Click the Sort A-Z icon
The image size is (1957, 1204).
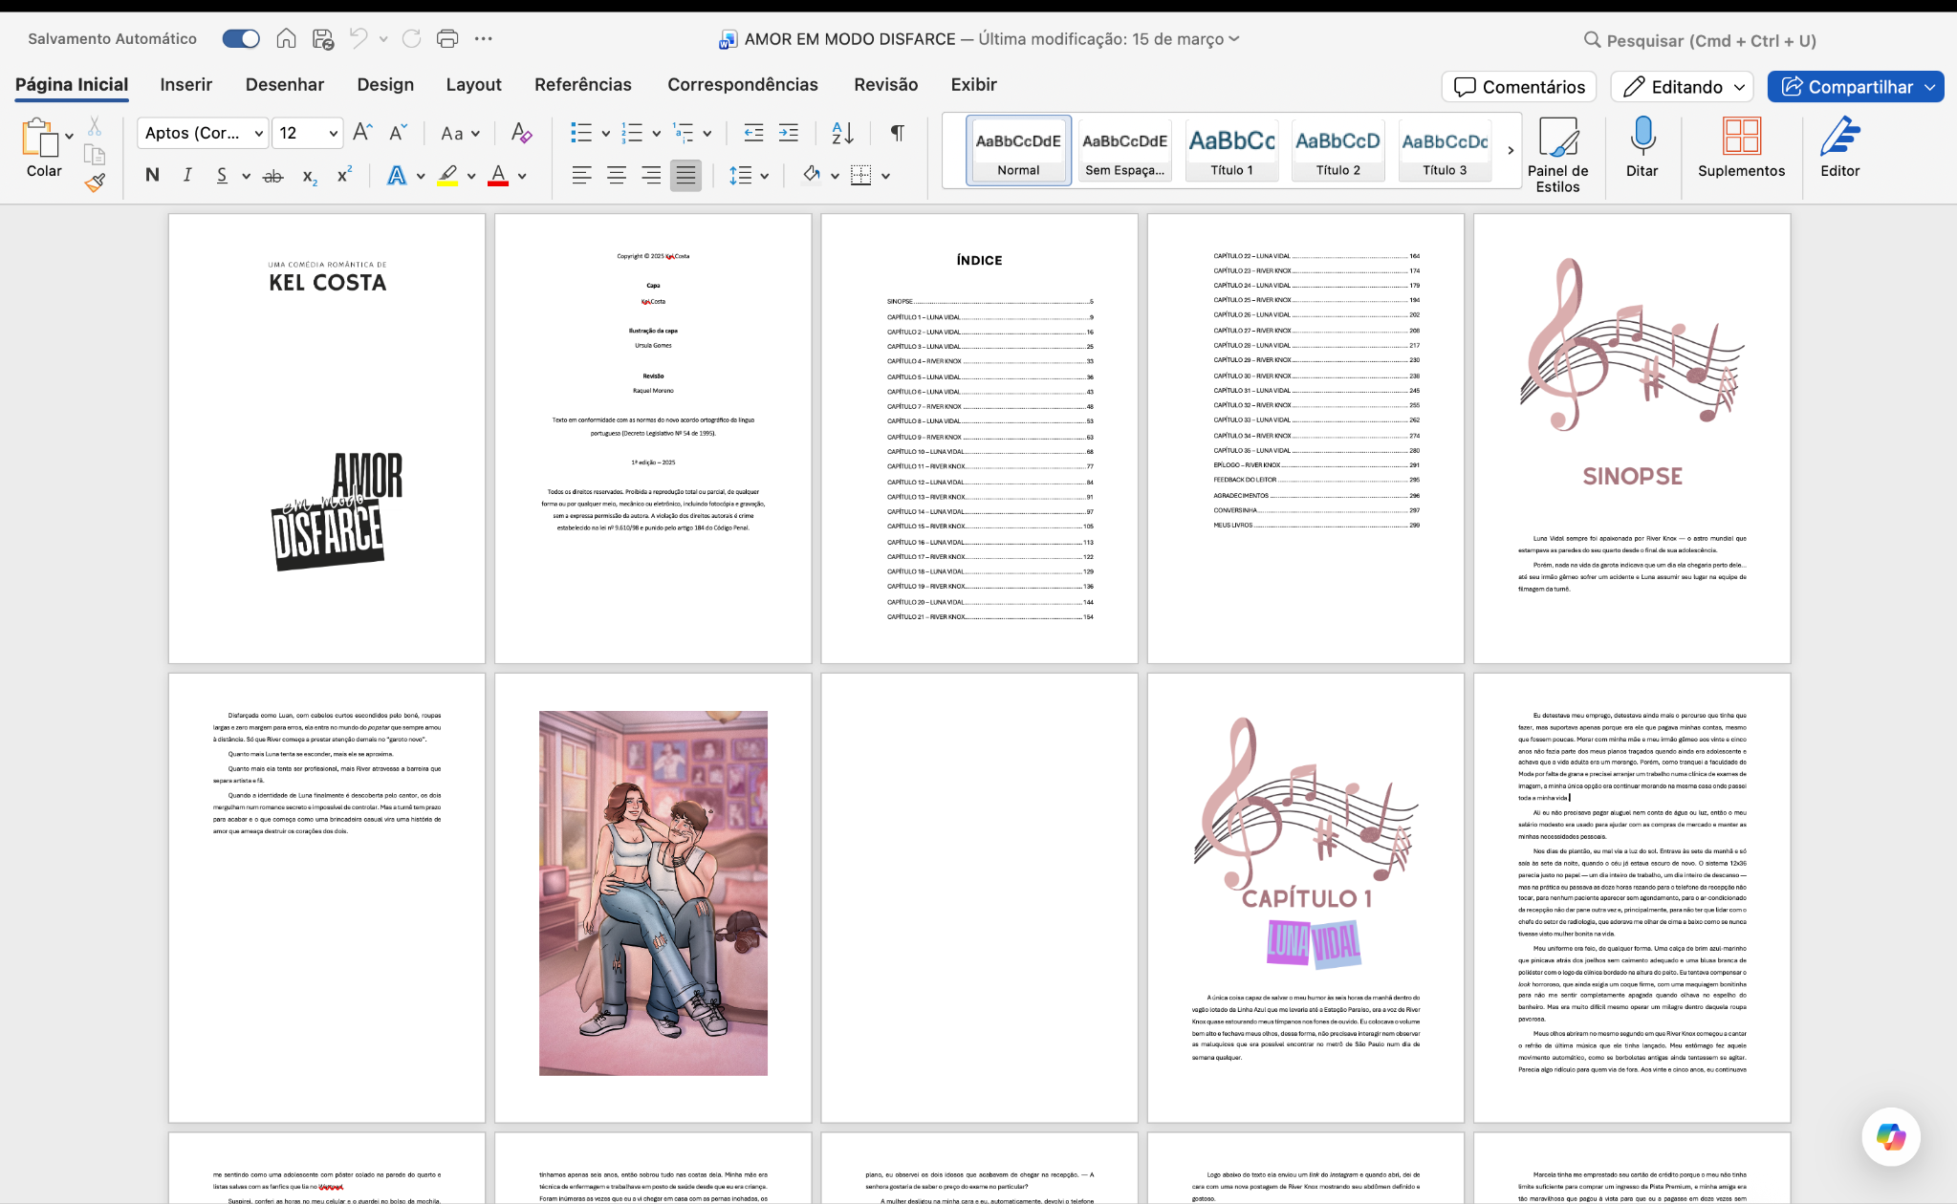pos(843,133)
